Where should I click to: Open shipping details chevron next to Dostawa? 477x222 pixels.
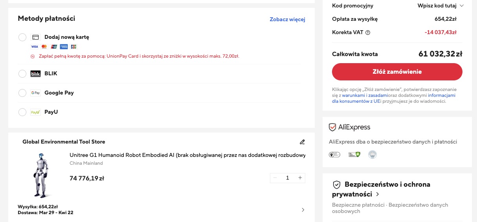point(303,210)
